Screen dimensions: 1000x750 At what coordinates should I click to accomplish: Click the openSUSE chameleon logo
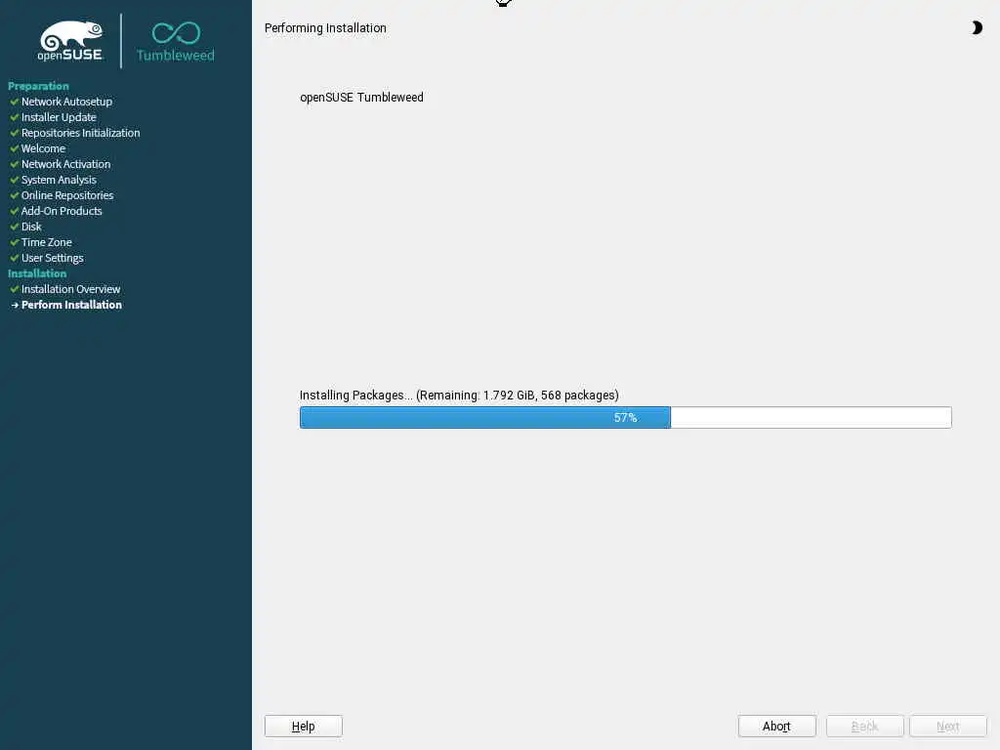point(70,41)
